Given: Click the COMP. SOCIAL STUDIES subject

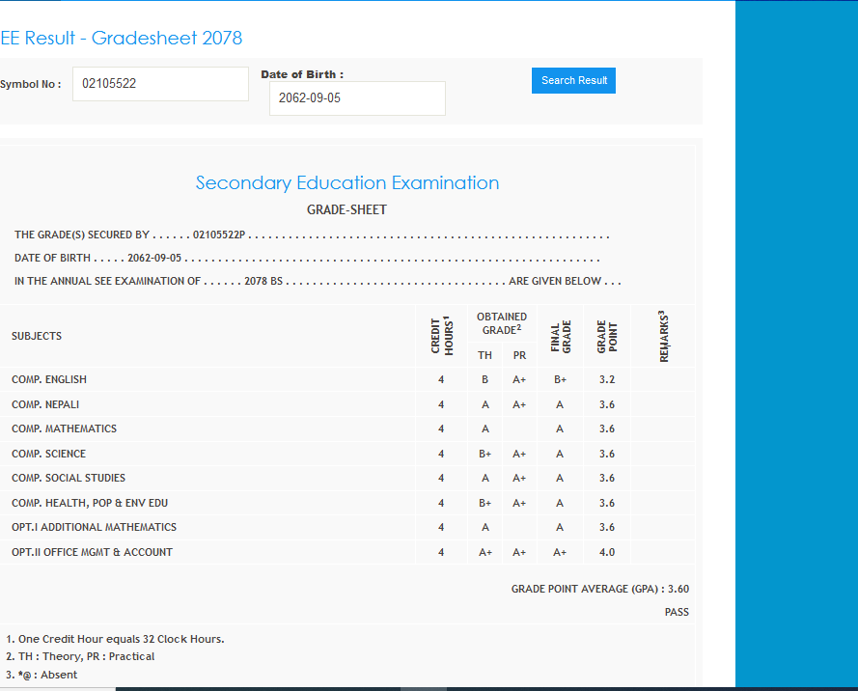Looking at the screenshot, I should point(69,479).
